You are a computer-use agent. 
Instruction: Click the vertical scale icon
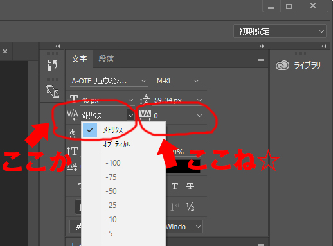[73, 152]
